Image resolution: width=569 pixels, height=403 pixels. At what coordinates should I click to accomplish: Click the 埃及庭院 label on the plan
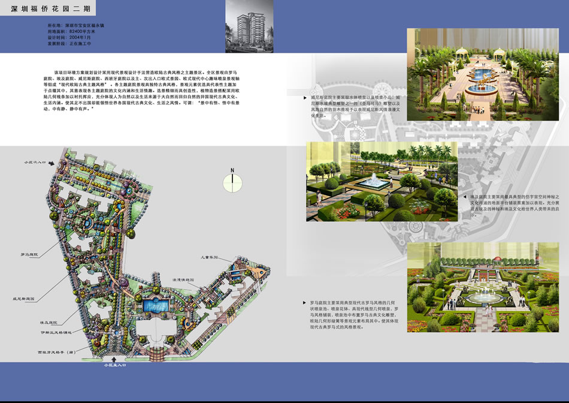[49, 322]
